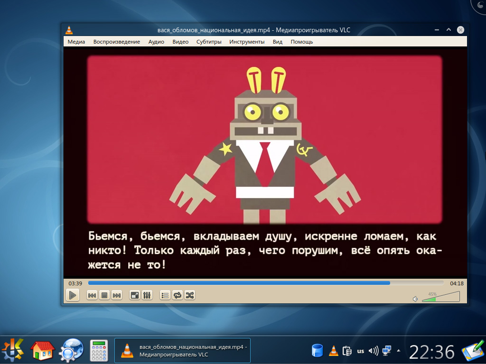This screenshot has width=486, height=364.
Task: Expand the Воспроизведение menu
Action: (117, 42)
